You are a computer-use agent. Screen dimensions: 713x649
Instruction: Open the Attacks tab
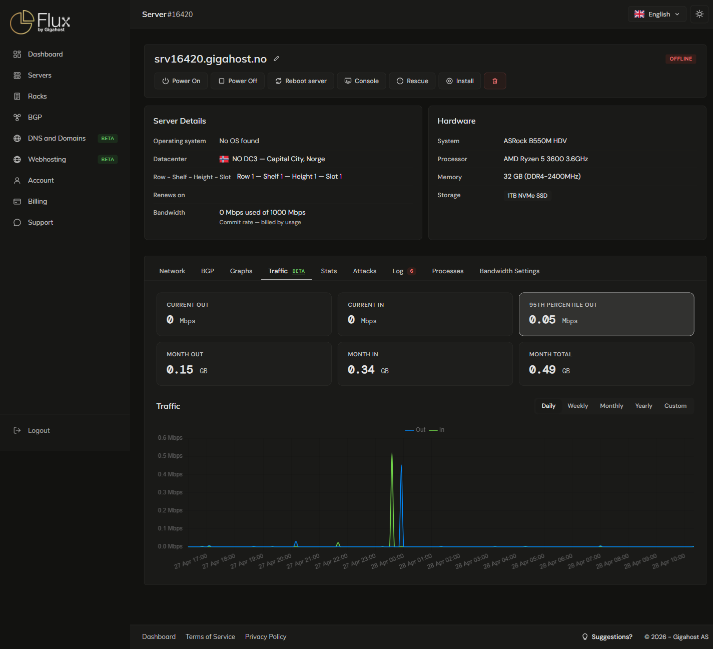[365, 271]
